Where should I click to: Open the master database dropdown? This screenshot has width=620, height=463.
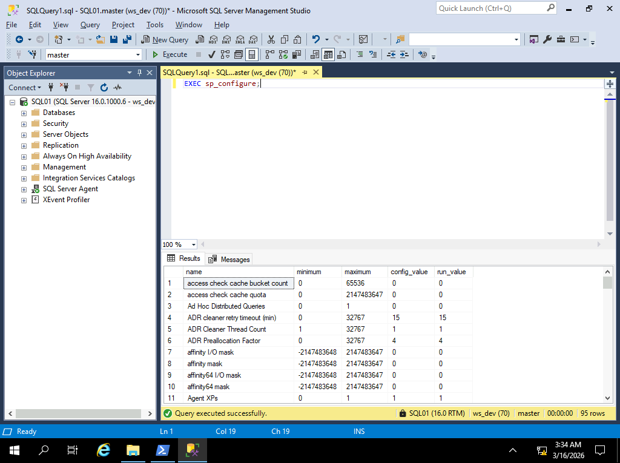click(x=138, y=54)
